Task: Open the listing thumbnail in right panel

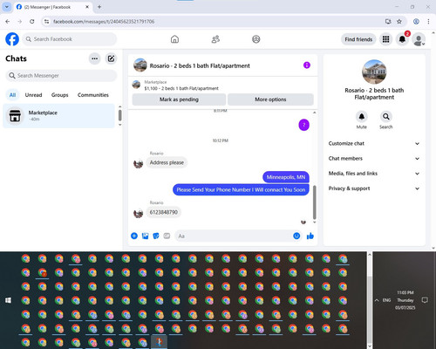Action: tap(374, 72)
